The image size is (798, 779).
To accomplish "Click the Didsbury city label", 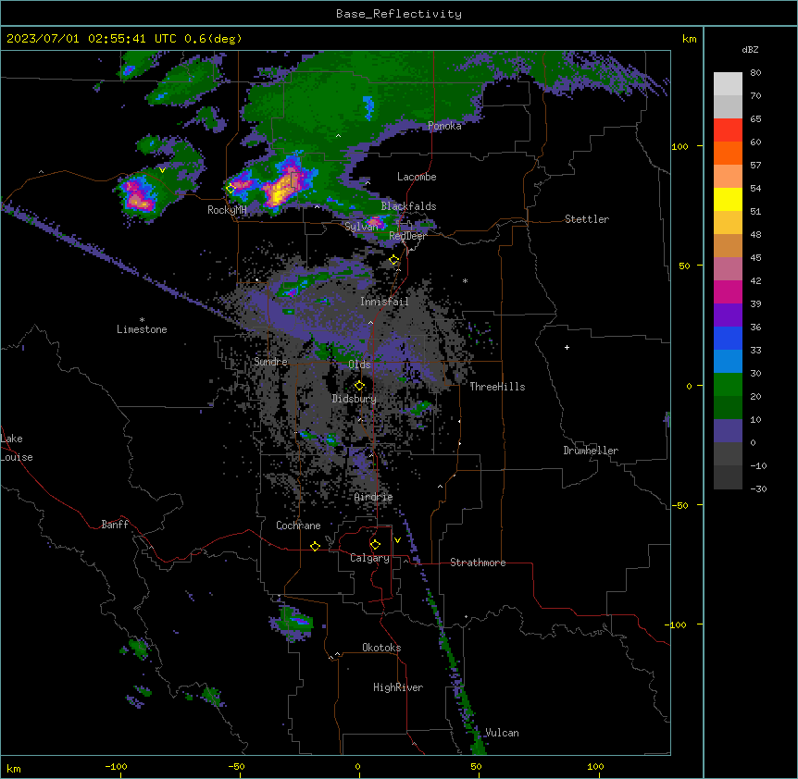I will [x=355, y=399].
